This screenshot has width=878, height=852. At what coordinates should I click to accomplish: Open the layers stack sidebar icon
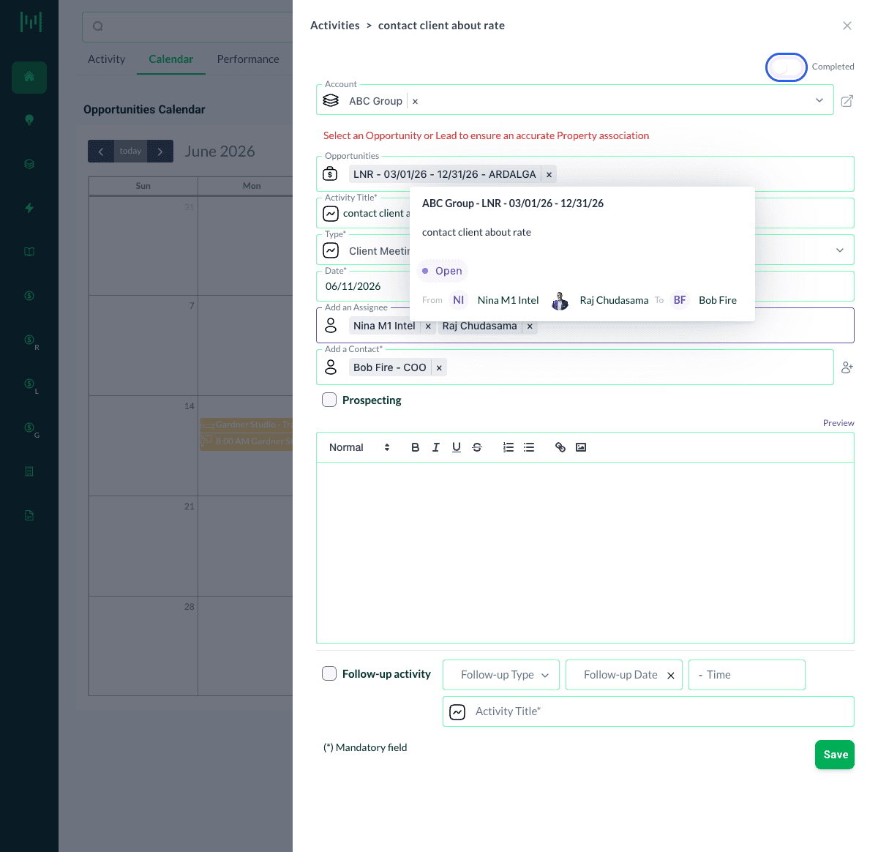[29, 164]
